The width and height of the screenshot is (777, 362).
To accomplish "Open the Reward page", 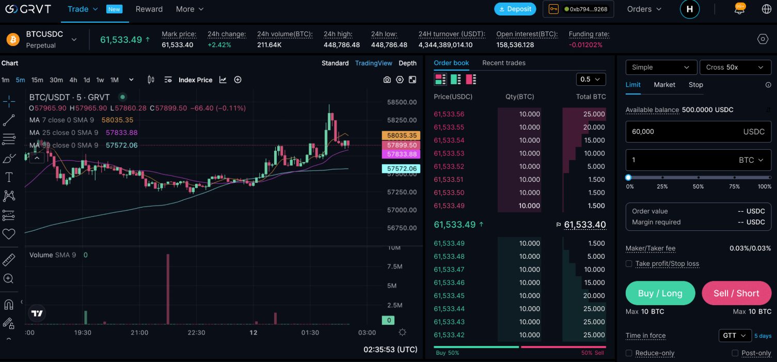I will [149, 9].
